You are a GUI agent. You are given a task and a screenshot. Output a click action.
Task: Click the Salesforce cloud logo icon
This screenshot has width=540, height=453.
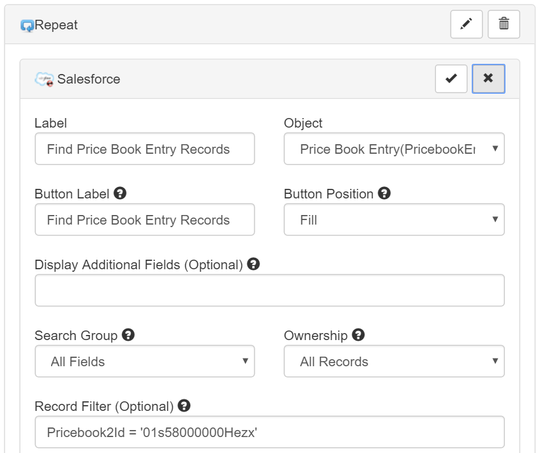44,79
